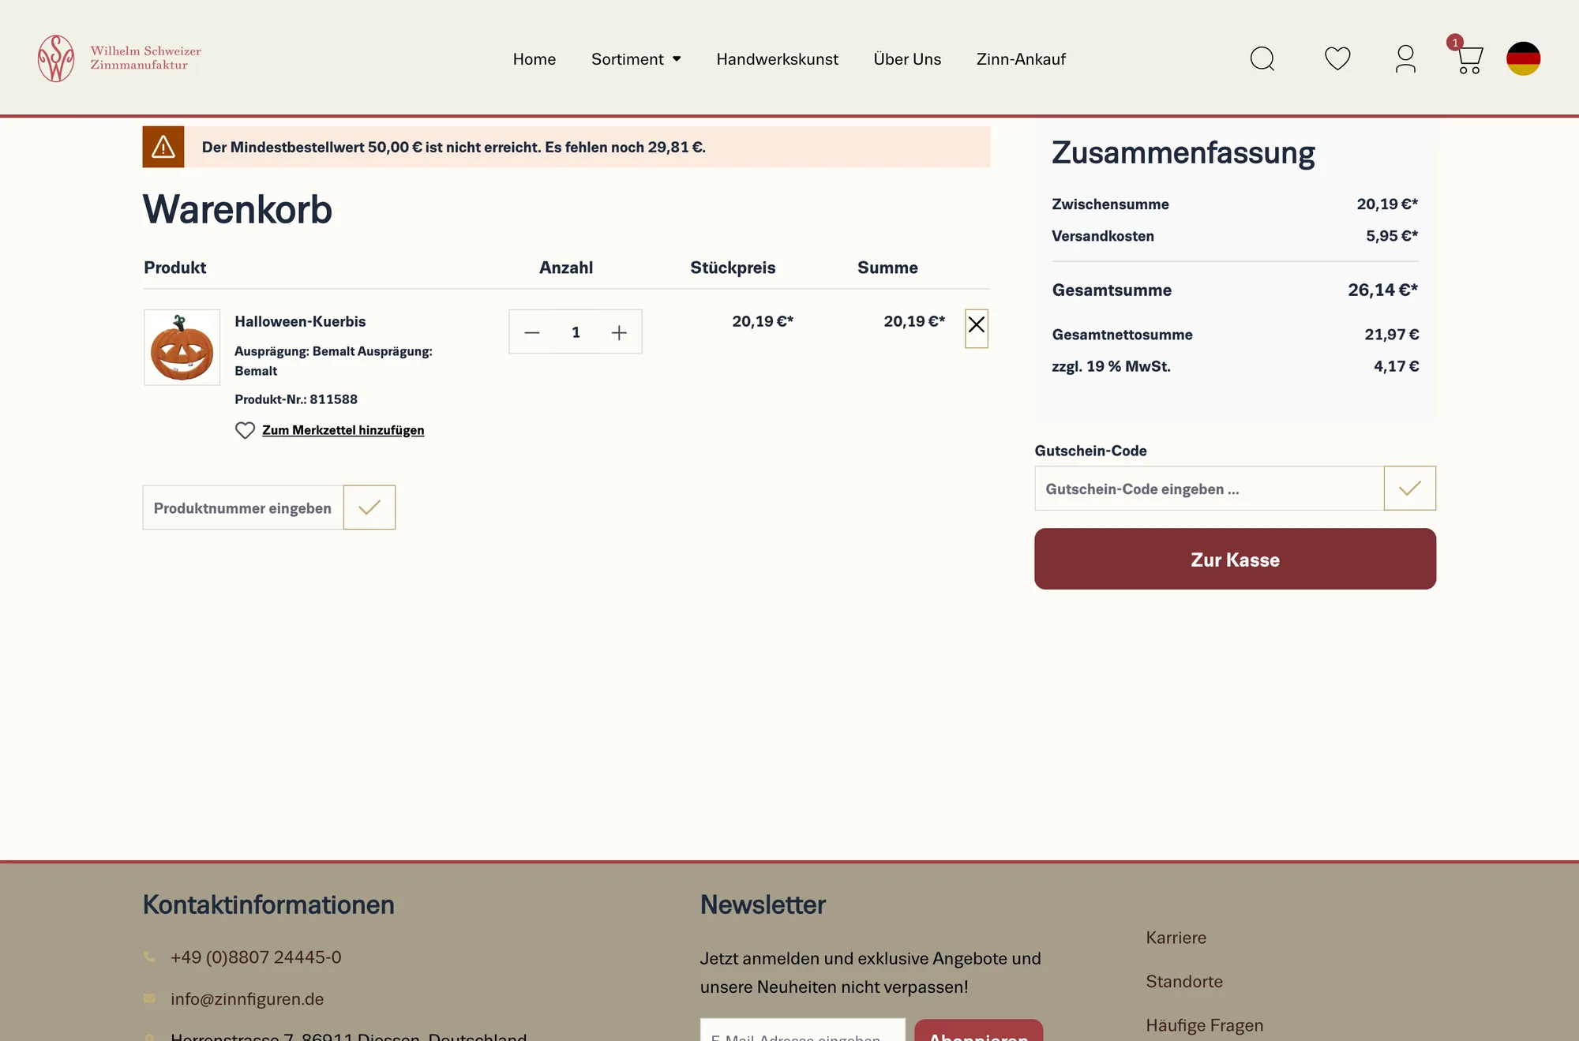Decrease quantity with the minus icon
The width and height of the screenshot is (1579, 1041).
532,332
